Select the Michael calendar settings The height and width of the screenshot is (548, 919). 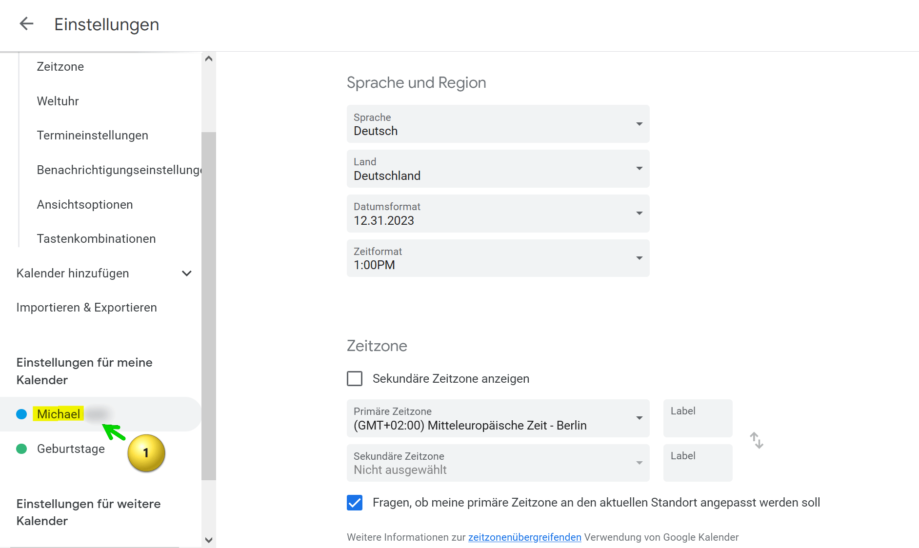tap(100, 414)
